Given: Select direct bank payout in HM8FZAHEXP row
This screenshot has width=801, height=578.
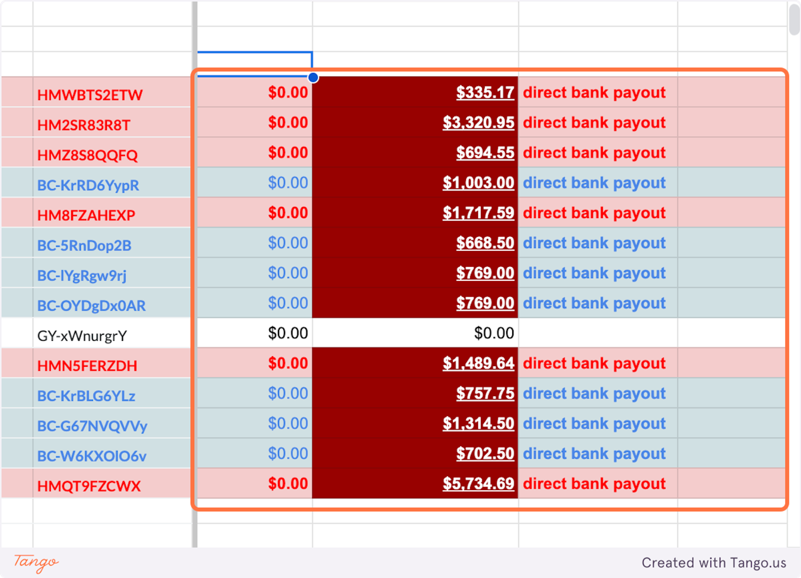Looking at the screenshot, I should click(594, 213).
